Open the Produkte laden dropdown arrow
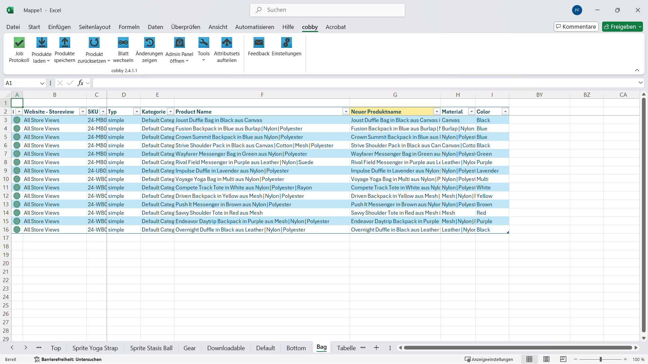Viewport: 648px width, 364px height. [x=48, y=61]
